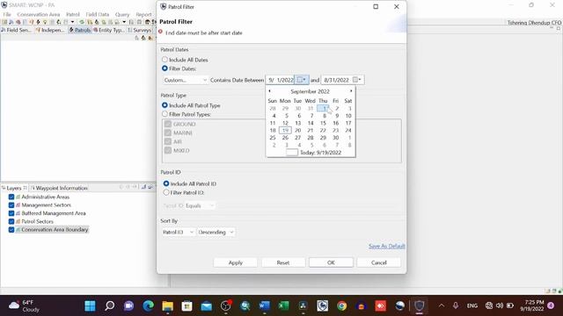This screenshot has width=563, height=316.
Task: Show hidden tray icons chevron
Action: [442, 305]
